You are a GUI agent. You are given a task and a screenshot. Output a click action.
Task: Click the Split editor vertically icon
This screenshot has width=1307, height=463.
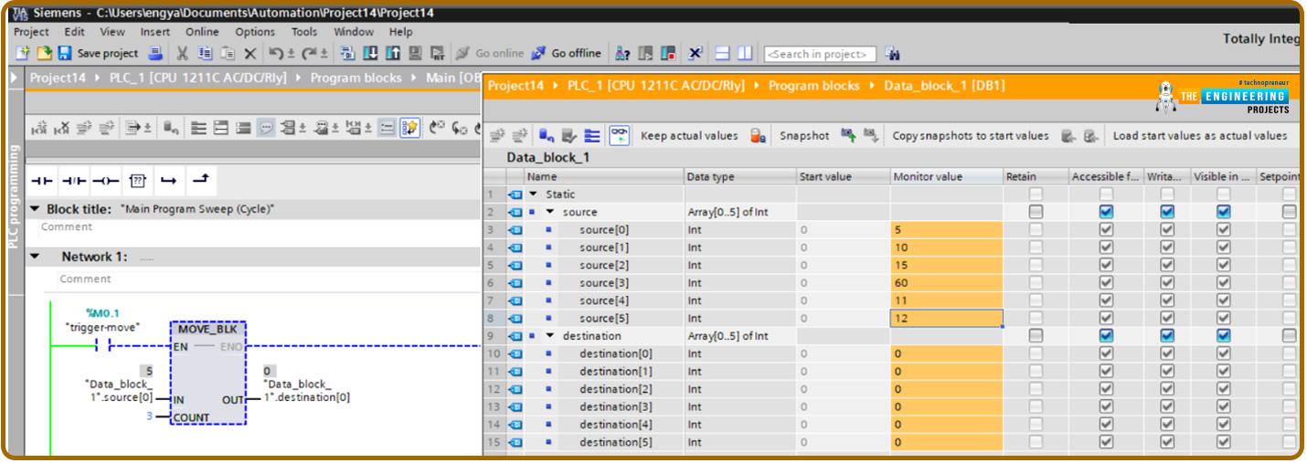[745, 53]
